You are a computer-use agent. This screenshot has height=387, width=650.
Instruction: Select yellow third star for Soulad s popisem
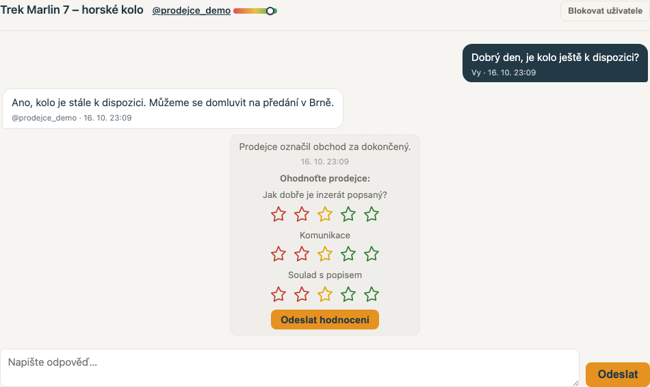(x=325, y=294)
